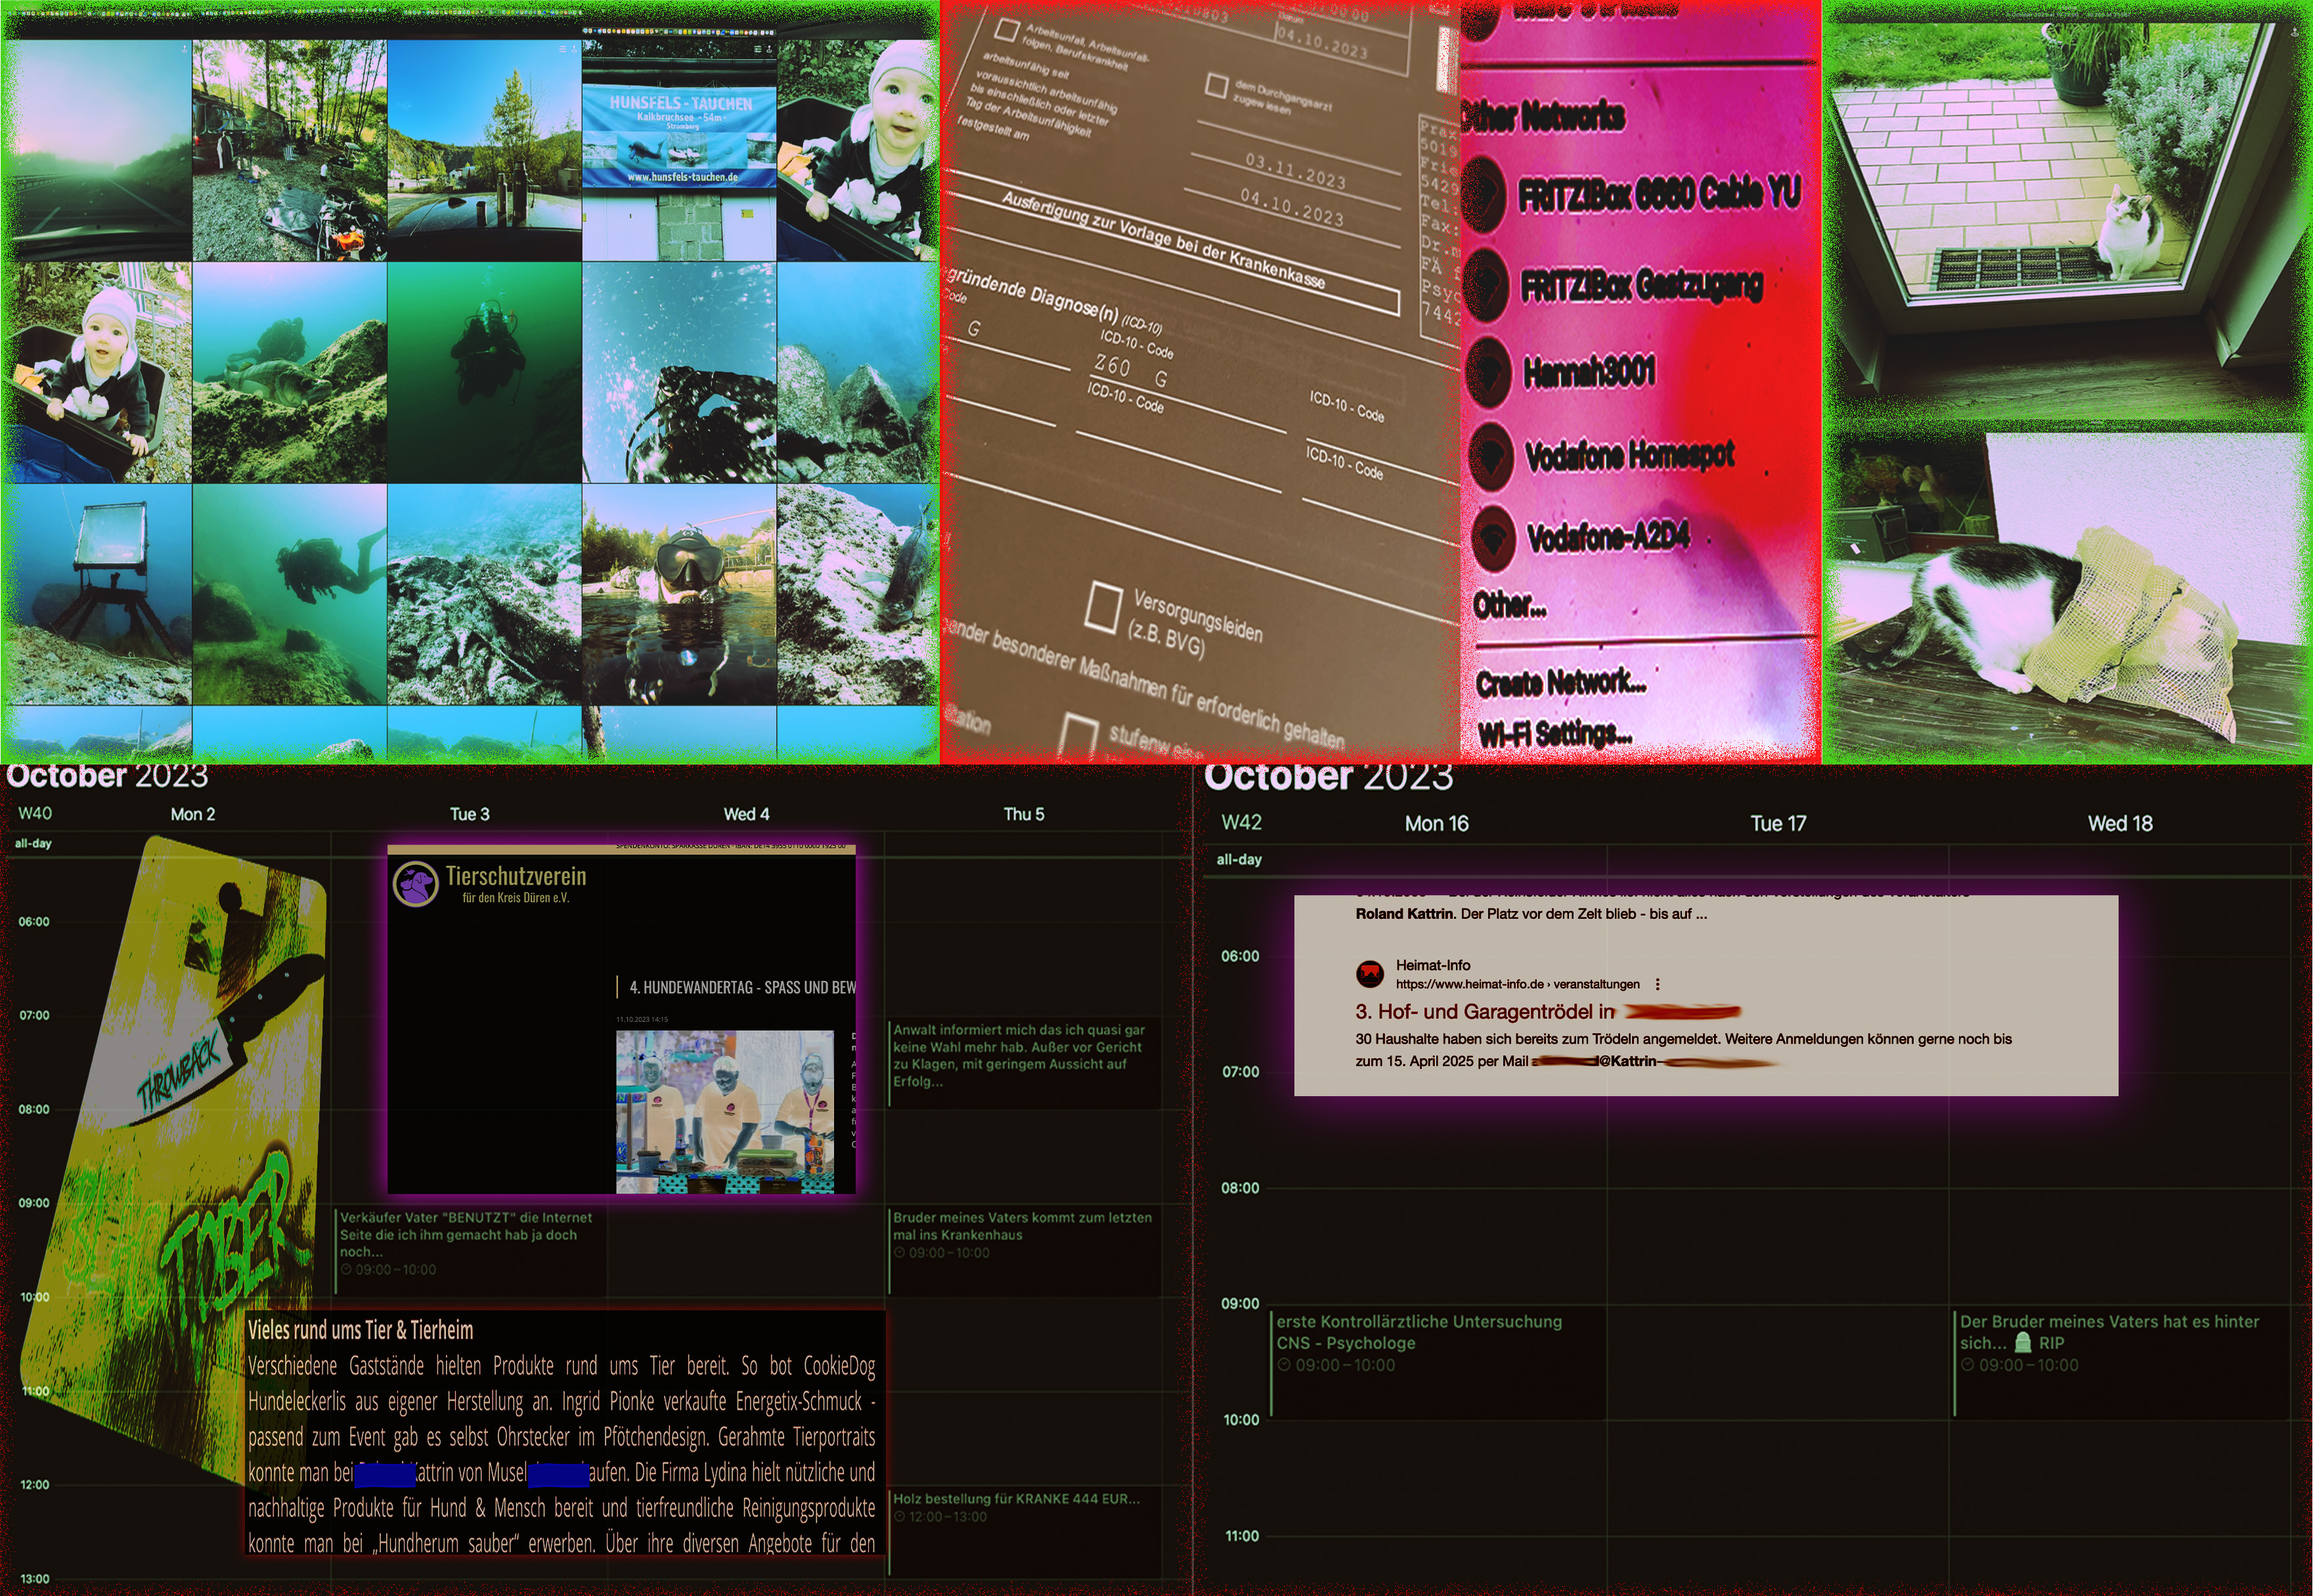
Task: Tick the dem Durchgangsarzt zugewiesen checkbox
Action: [1216, 85]
